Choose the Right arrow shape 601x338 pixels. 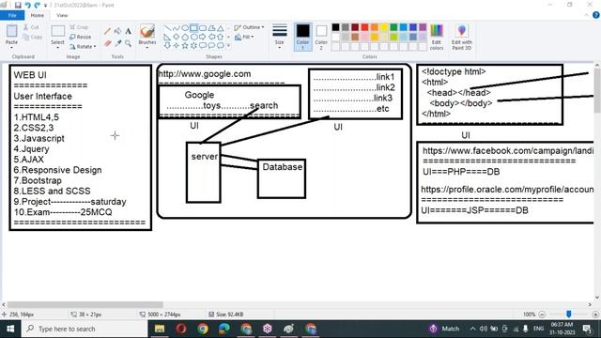point(203,37)
